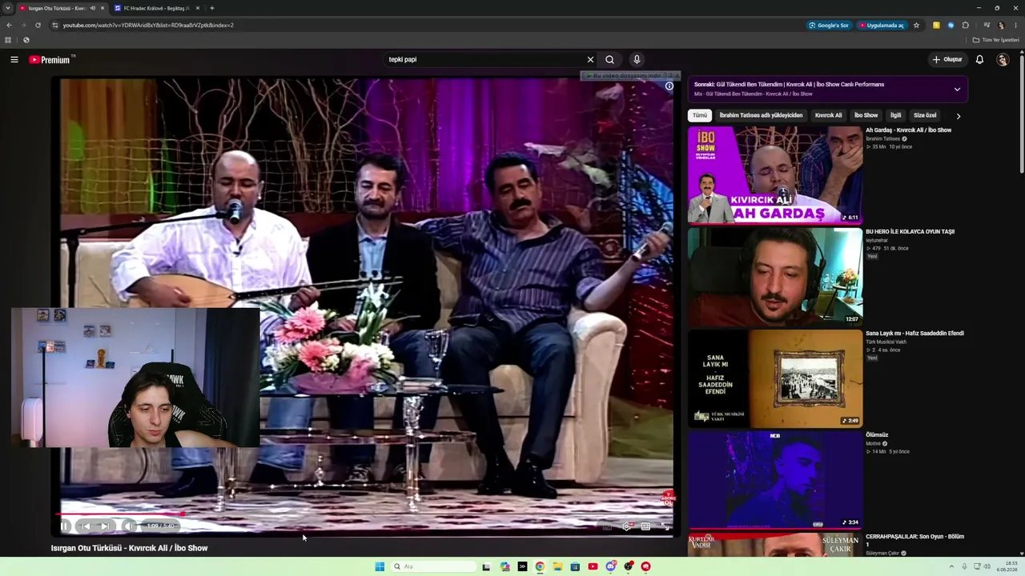
Task: Click in the YouTube search field
Action: (484, 59)
